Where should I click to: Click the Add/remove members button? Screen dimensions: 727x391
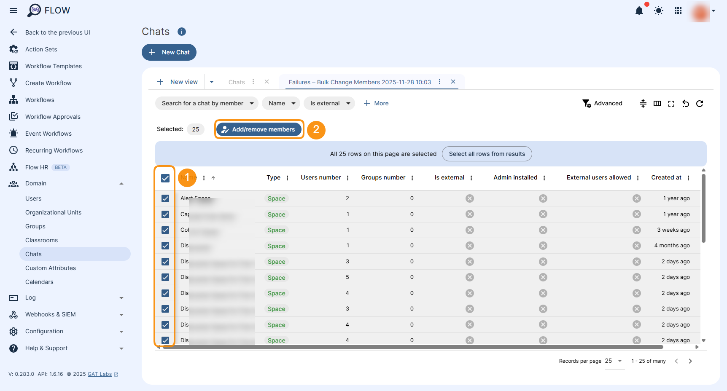click(x=259, y=129)
